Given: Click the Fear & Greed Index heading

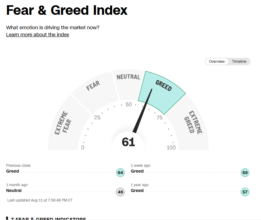Looking at the screenshot, I should pos(67,10).
